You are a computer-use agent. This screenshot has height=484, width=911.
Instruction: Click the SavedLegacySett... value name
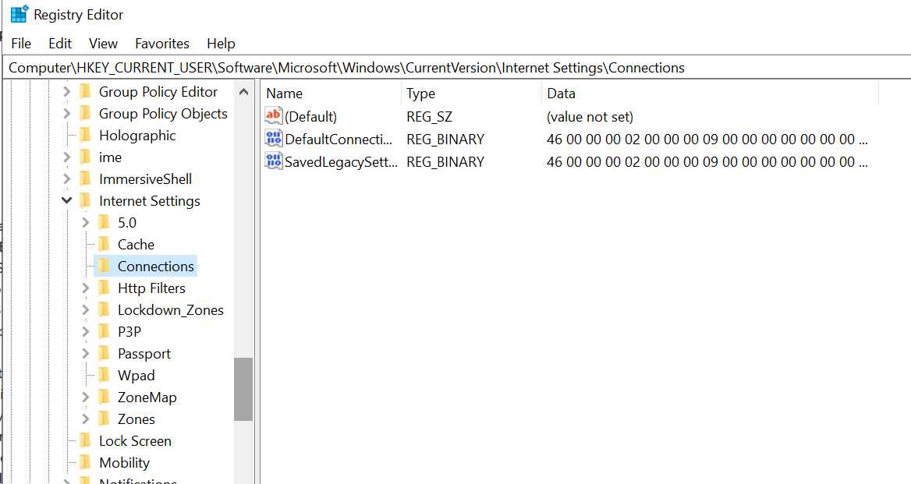(x=341, y=162)
